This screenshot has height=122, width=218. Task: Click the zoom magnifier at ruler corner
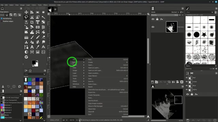[x=149, y=14]
